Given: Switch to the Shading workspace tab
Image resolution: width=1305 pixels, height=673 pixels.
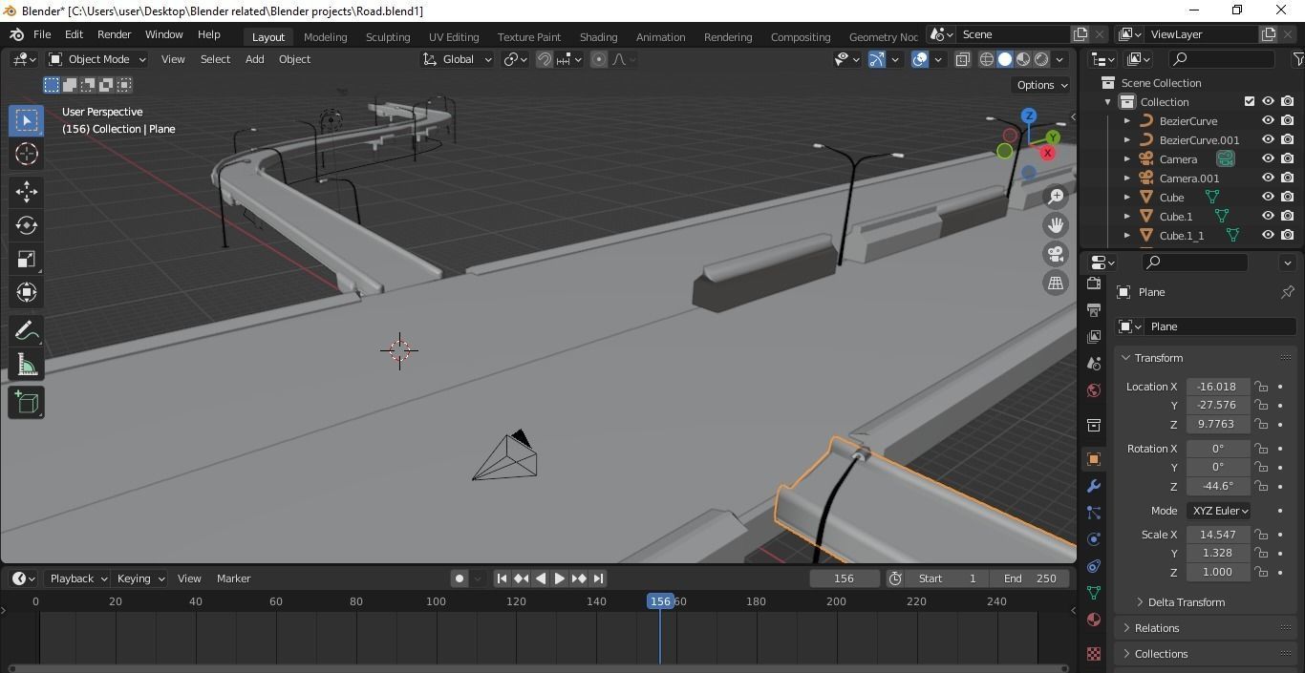Looking at the screenshot, I should tap(598, 36).
